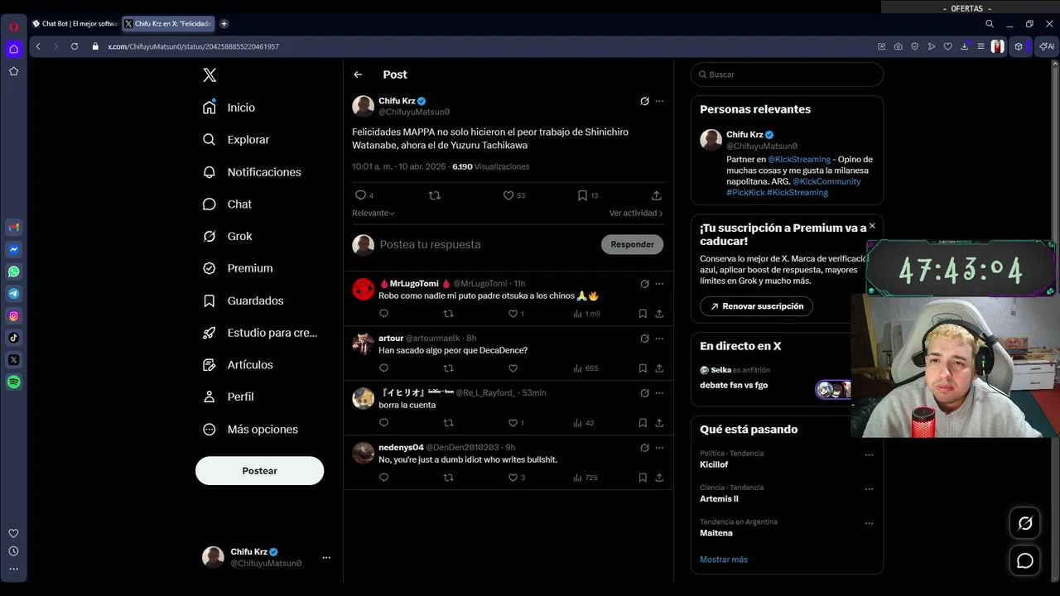Click the Grok icon on the main post
Screen dimensions: 1060x596
(644, 101)
